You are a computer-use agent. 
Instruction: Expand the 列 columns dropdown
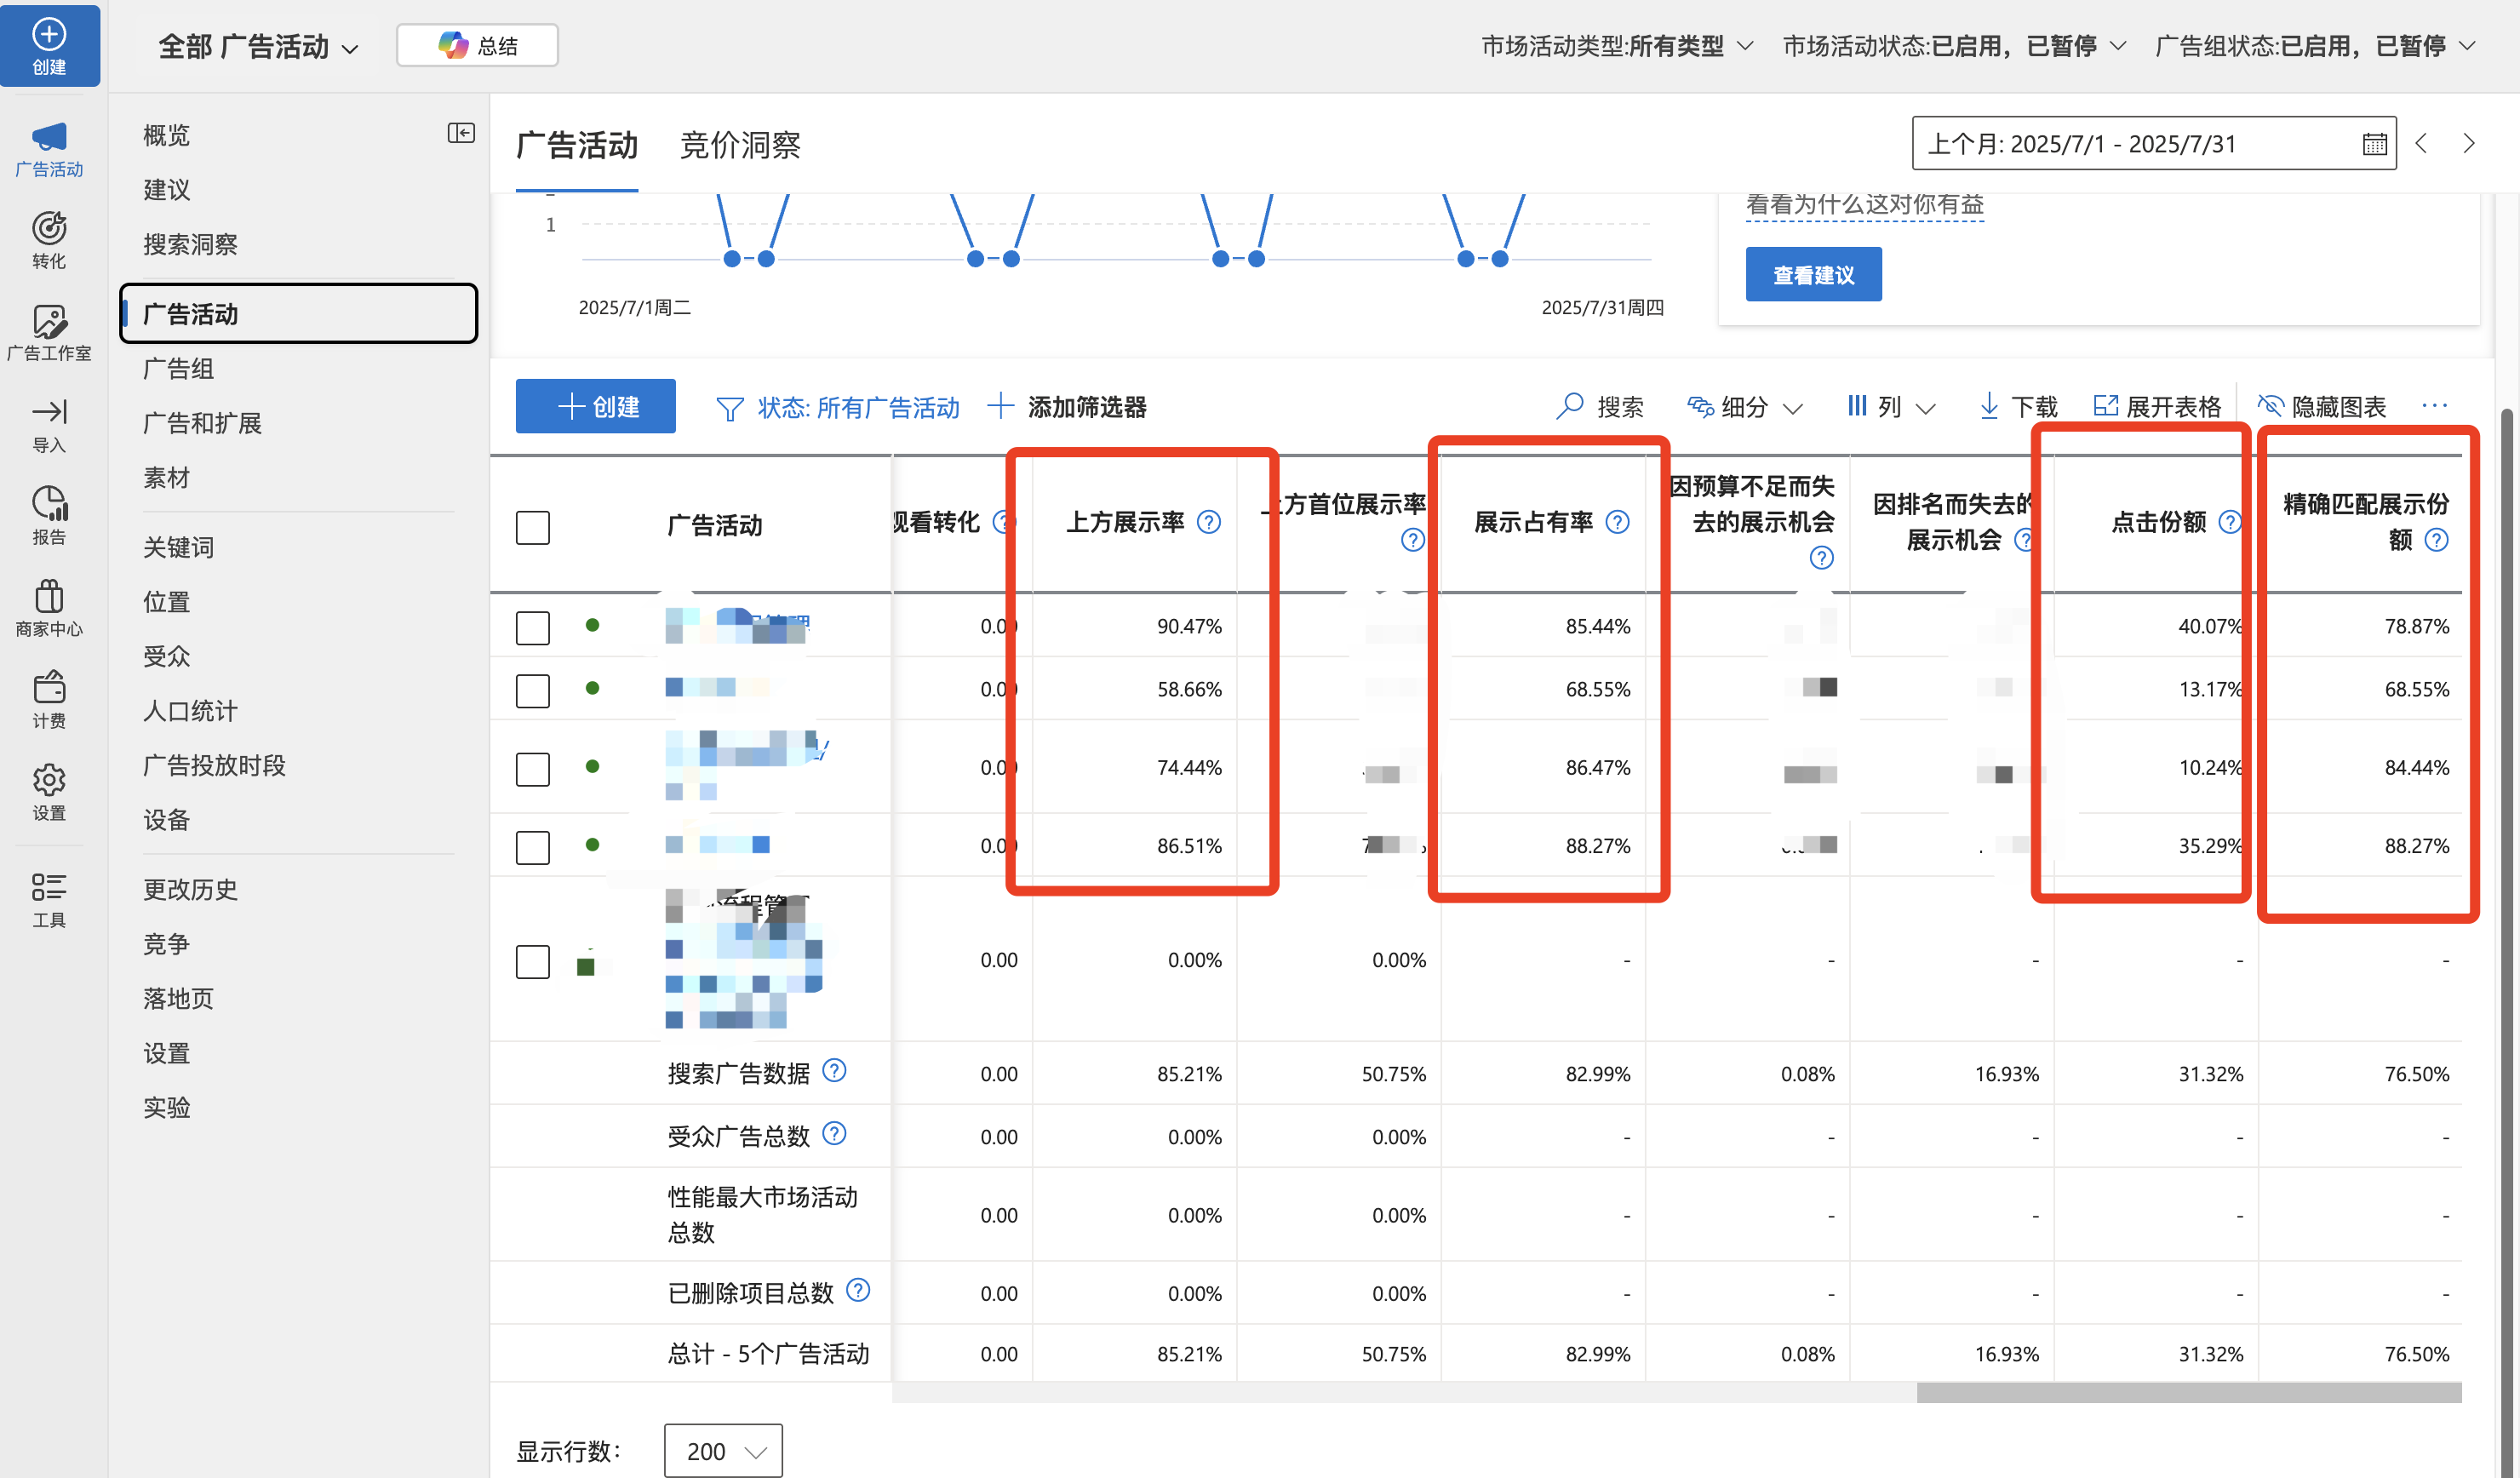tap(1891, 406)
